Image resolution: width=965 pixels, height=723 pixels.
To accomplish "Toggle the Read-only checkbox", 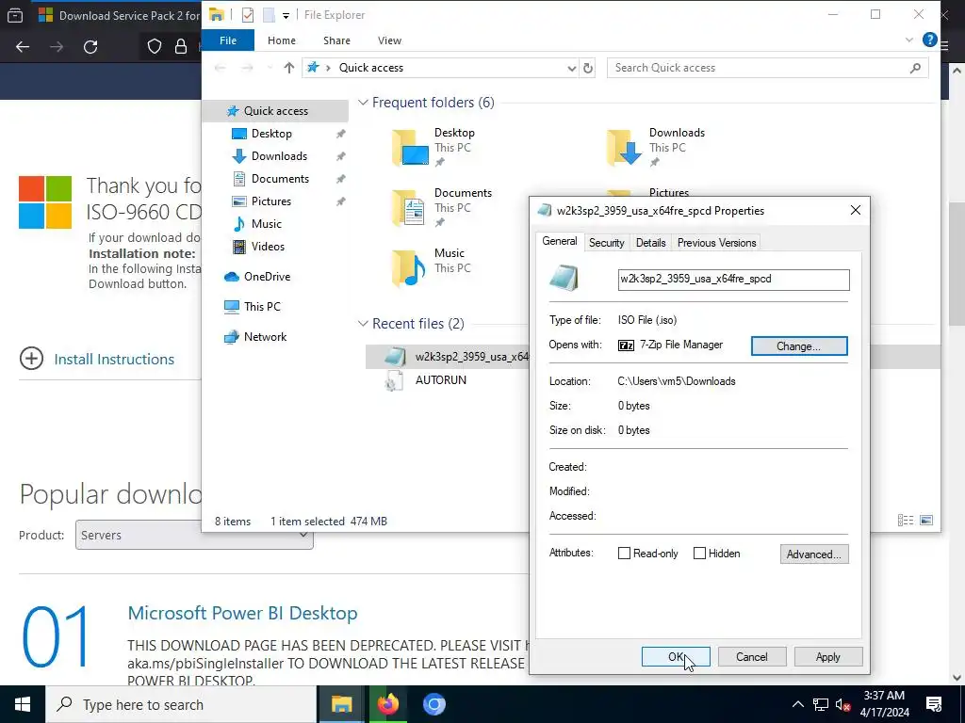I will [x=624, y=554].
